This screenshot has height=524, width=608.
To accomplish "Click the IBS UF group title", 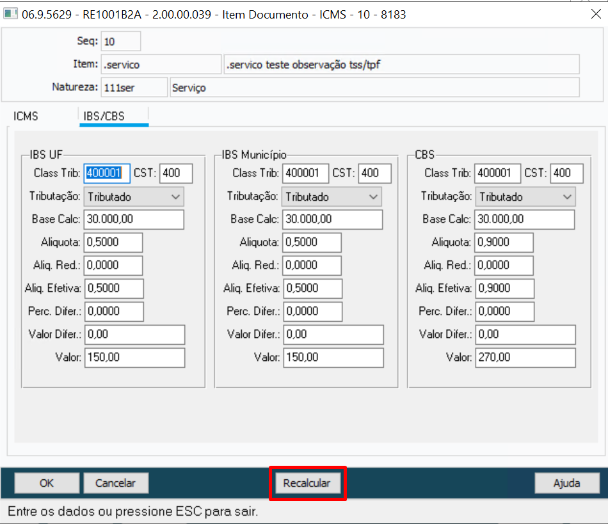I will coord(46,155).
